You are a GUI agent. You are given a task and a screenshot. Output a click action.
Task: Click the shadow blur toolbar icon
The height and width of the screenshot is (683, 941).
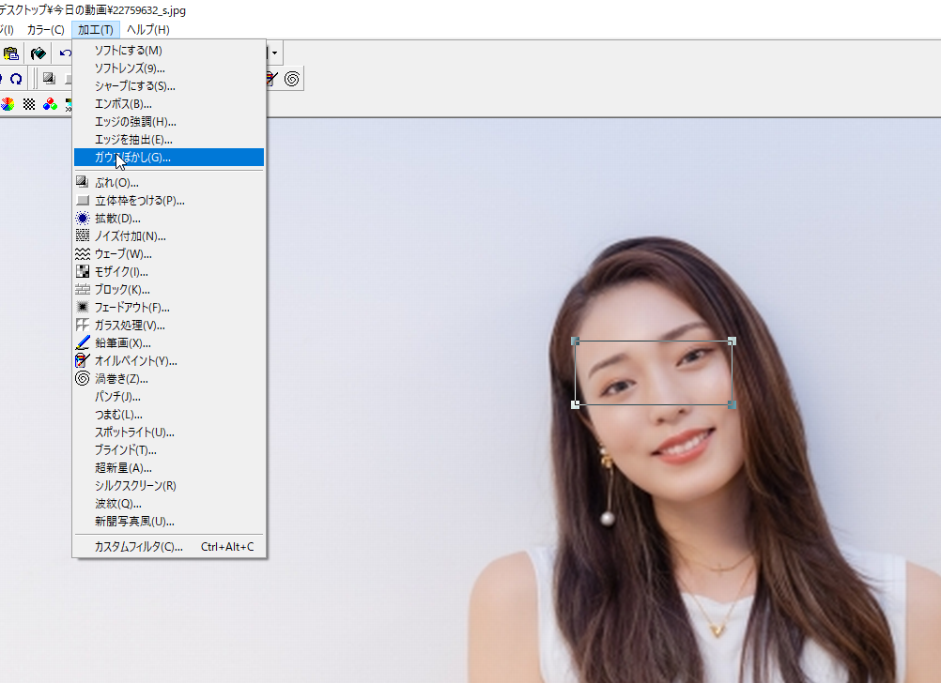(x=49, y=79)
